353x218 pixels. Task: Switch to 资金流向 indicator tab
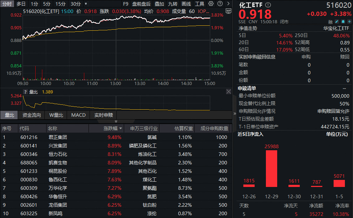coord(31,115)
